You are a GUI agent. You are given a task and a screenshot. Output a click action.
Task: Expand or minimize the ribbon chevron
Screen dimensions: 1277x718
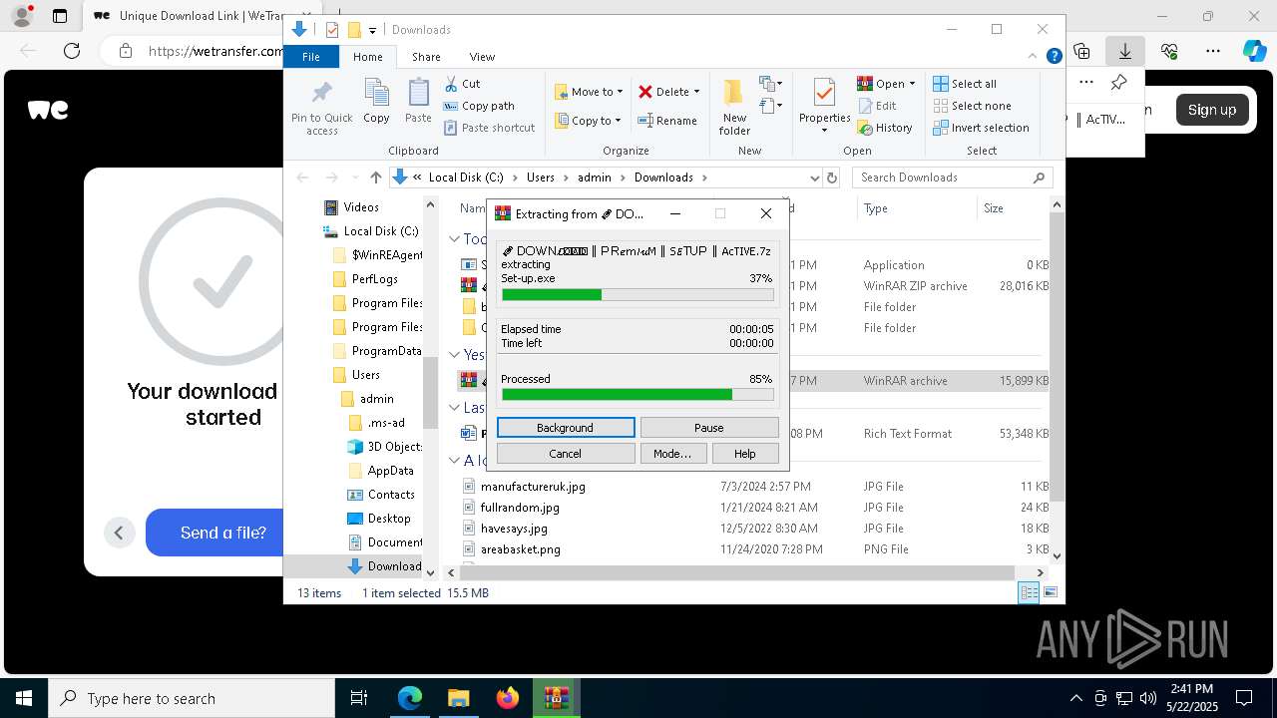click(x=1034, y=57)
